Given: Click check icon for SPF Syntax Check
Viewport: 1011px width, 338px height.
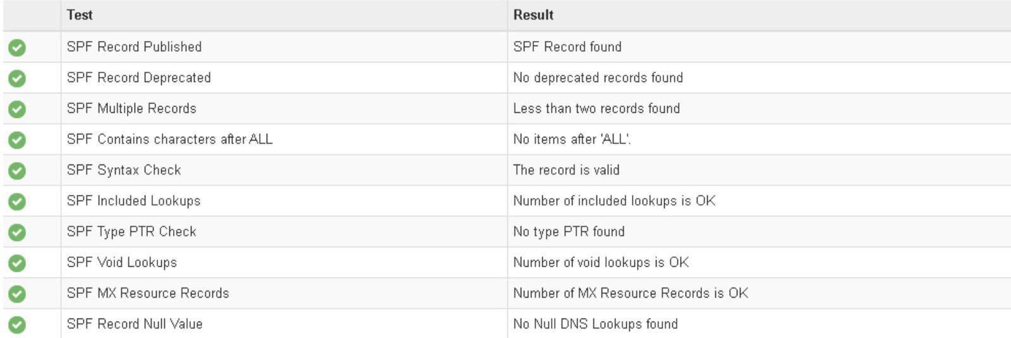Looking at the screenshot, I should click(x=17, y=171).
